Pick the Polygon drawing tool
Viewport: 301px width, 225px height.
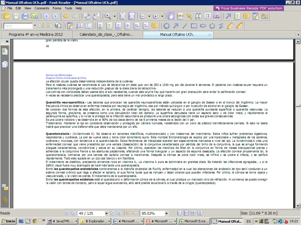click(x=212, y=26)
